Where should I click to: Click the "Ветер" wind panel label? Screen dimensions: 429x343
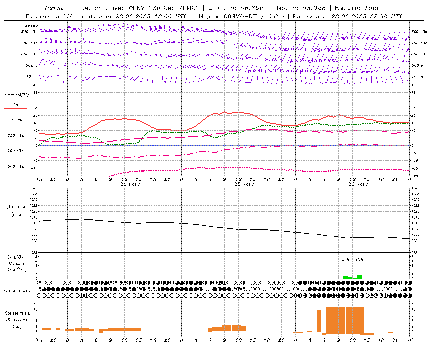pos(31,25)
